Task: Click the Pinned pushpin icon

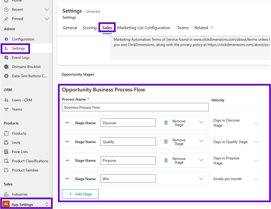Action: [6, 19]
